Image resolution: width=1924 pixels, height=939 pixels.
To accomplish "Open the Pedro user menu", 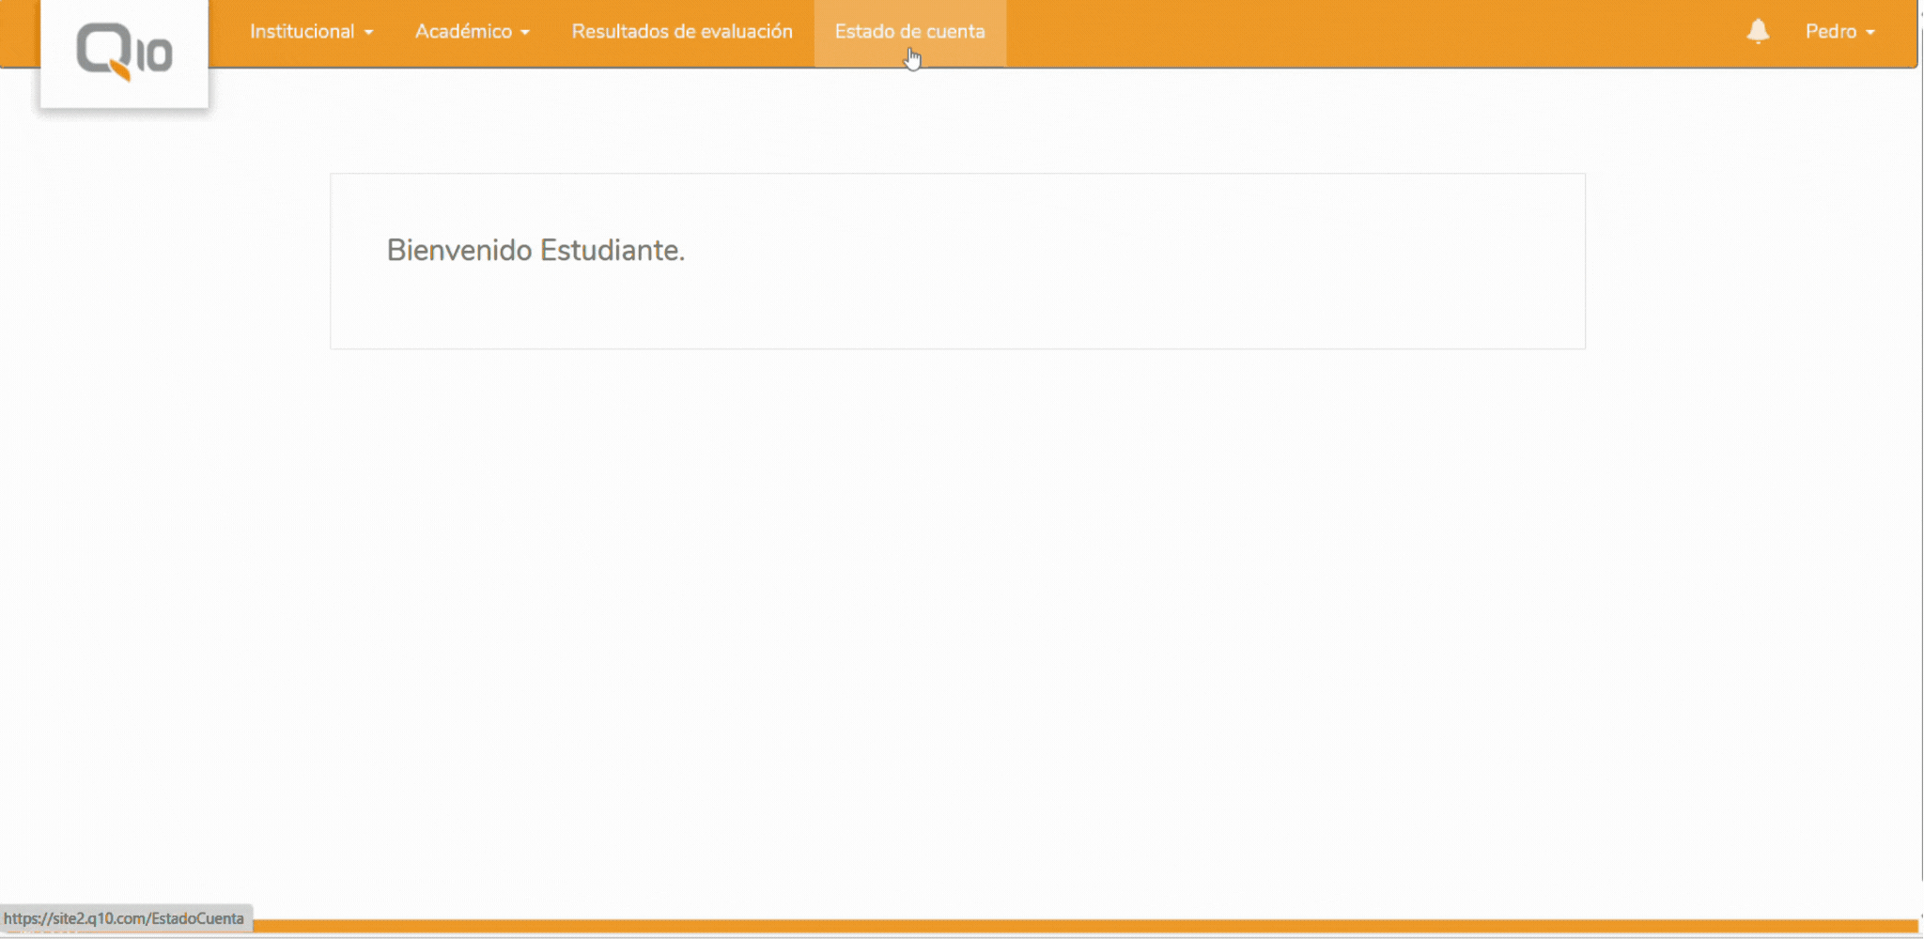I will click(1830, 31).
